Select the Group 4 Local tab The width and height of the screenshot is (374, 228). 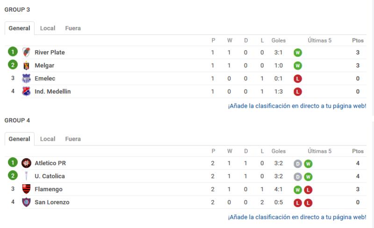pyautogui.click(x=48, y=139)
